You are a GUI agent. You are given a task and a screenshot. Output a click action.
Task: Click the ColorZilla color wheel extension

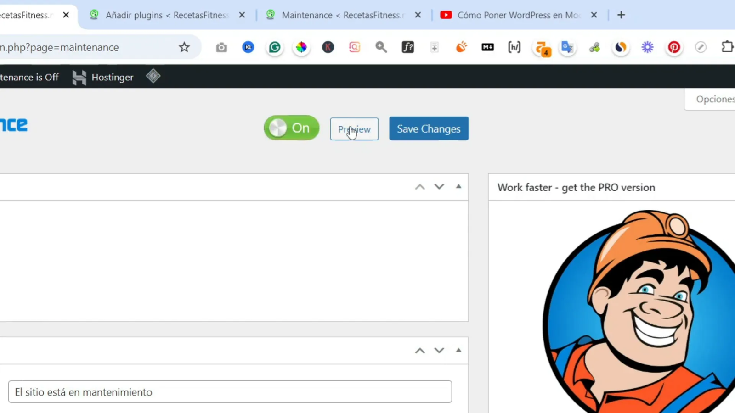pyautogui.click(x=301, y=47)
